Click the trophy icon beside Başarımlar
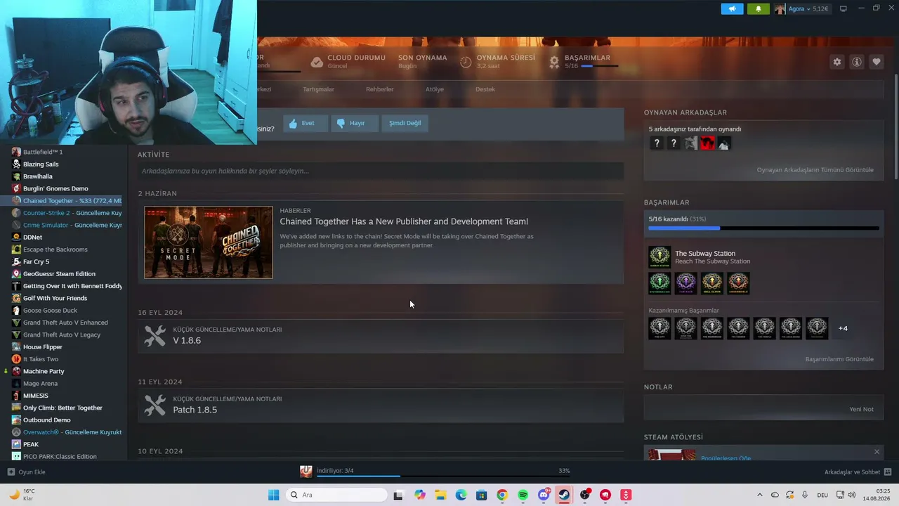The height and width of the screenshot is (506, 899). click(554, 62)
